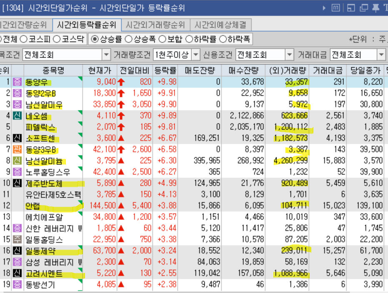Sort by the (외)거래량 column header
The width and height of the screenshot is (388, 293).
[287, 71]
